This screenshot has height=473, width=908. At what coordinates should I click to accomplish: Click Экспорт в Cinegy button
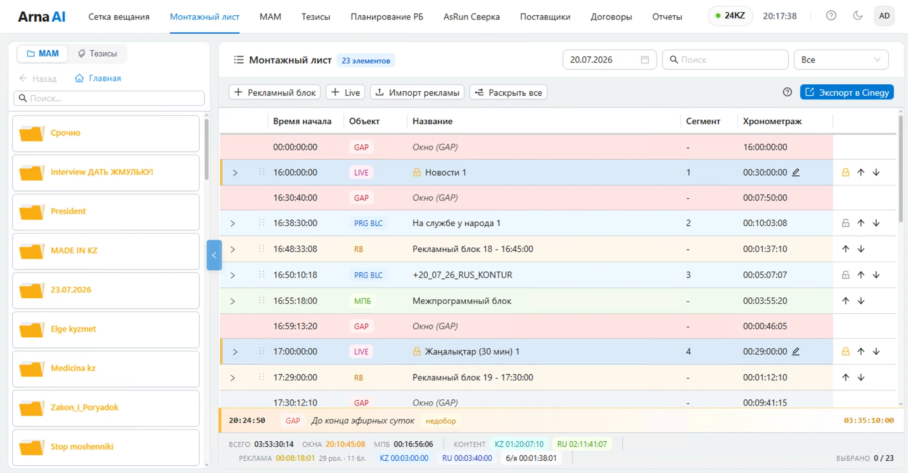(847, 92)
